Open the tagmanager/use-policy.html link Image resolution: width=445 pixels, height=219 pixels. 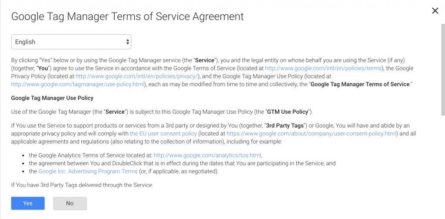tap(77, 84)
